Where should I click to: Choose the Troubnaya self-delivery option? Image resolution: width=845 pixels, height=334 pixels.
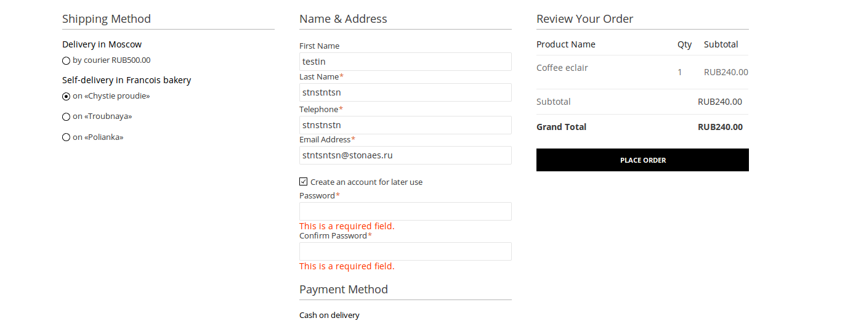click(x=66, y=116)
